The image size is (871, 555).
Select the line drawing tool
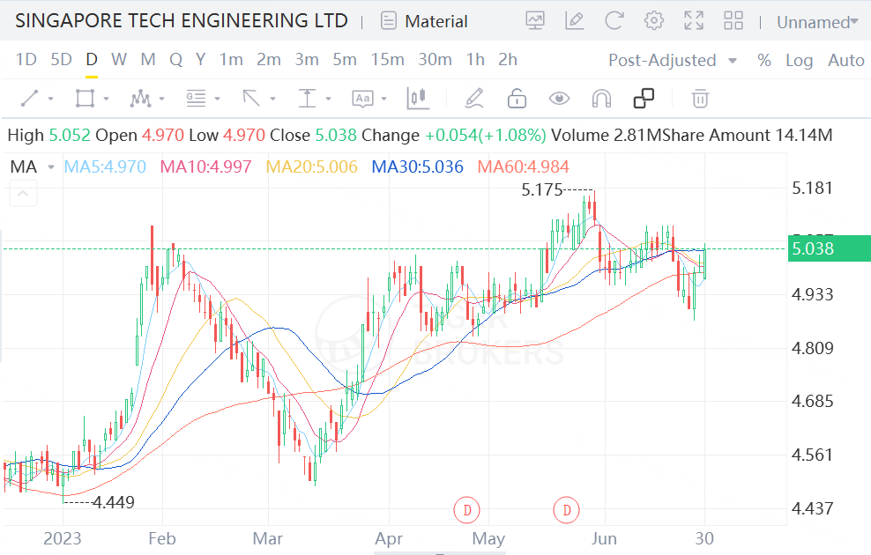(x=30, y=99)
